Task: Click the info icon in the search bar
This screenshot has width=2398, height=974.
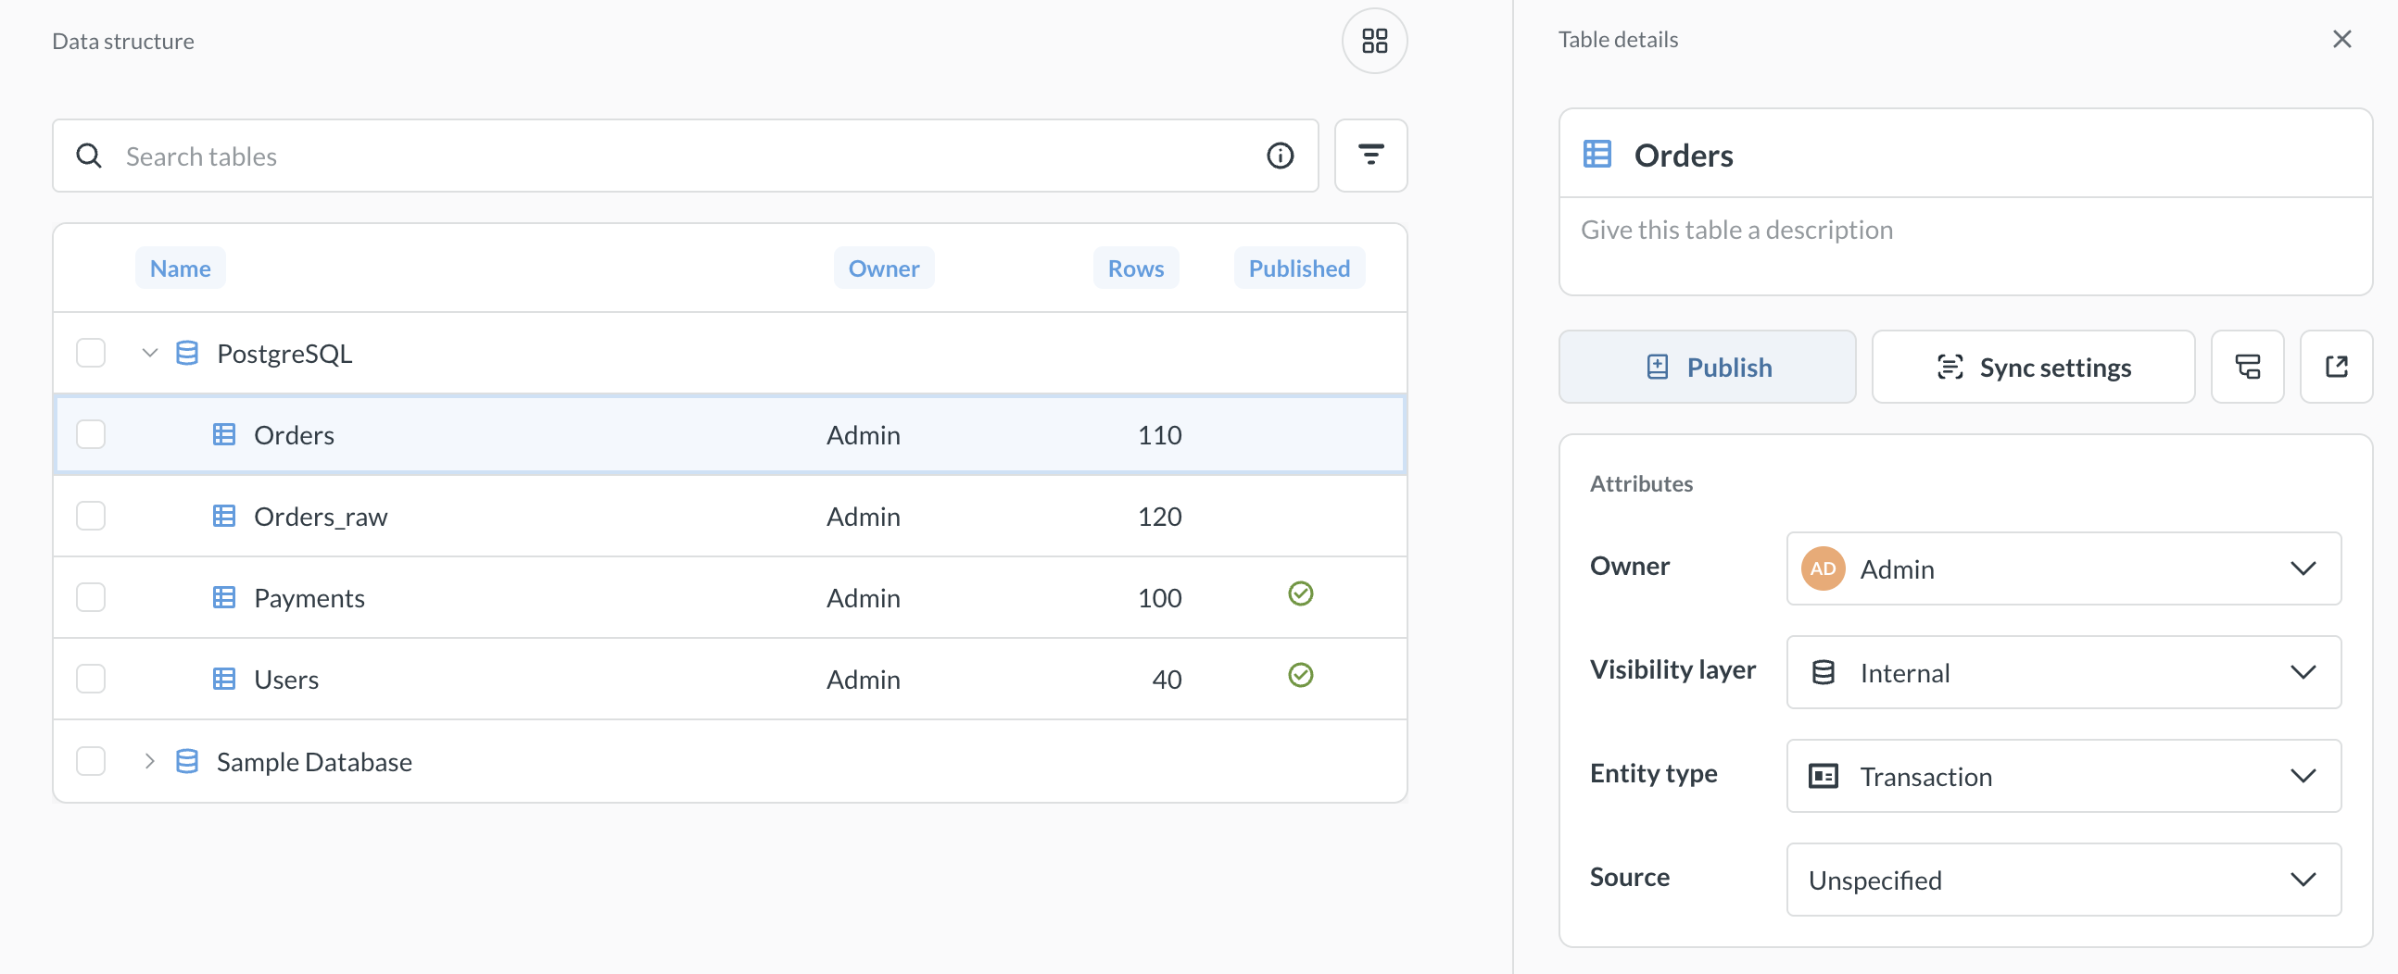Action: click(1280, 156)
